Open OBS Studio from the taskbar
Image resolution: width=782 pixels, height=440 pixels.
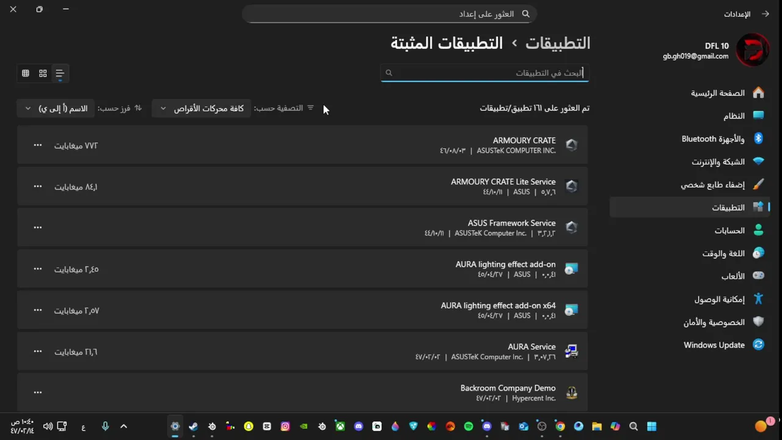tap(542, 427)
